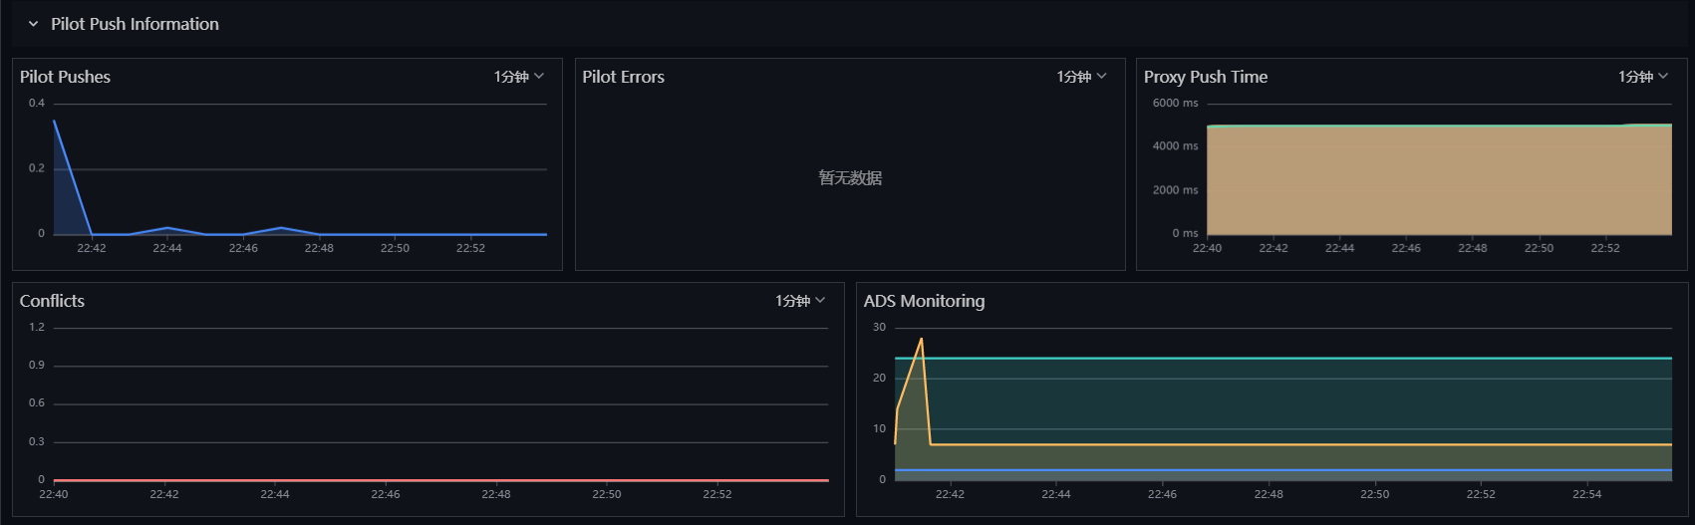Open Pilot Pushes 1分钟 interval dropdown

pyautogui.click(x=519, y=77)
